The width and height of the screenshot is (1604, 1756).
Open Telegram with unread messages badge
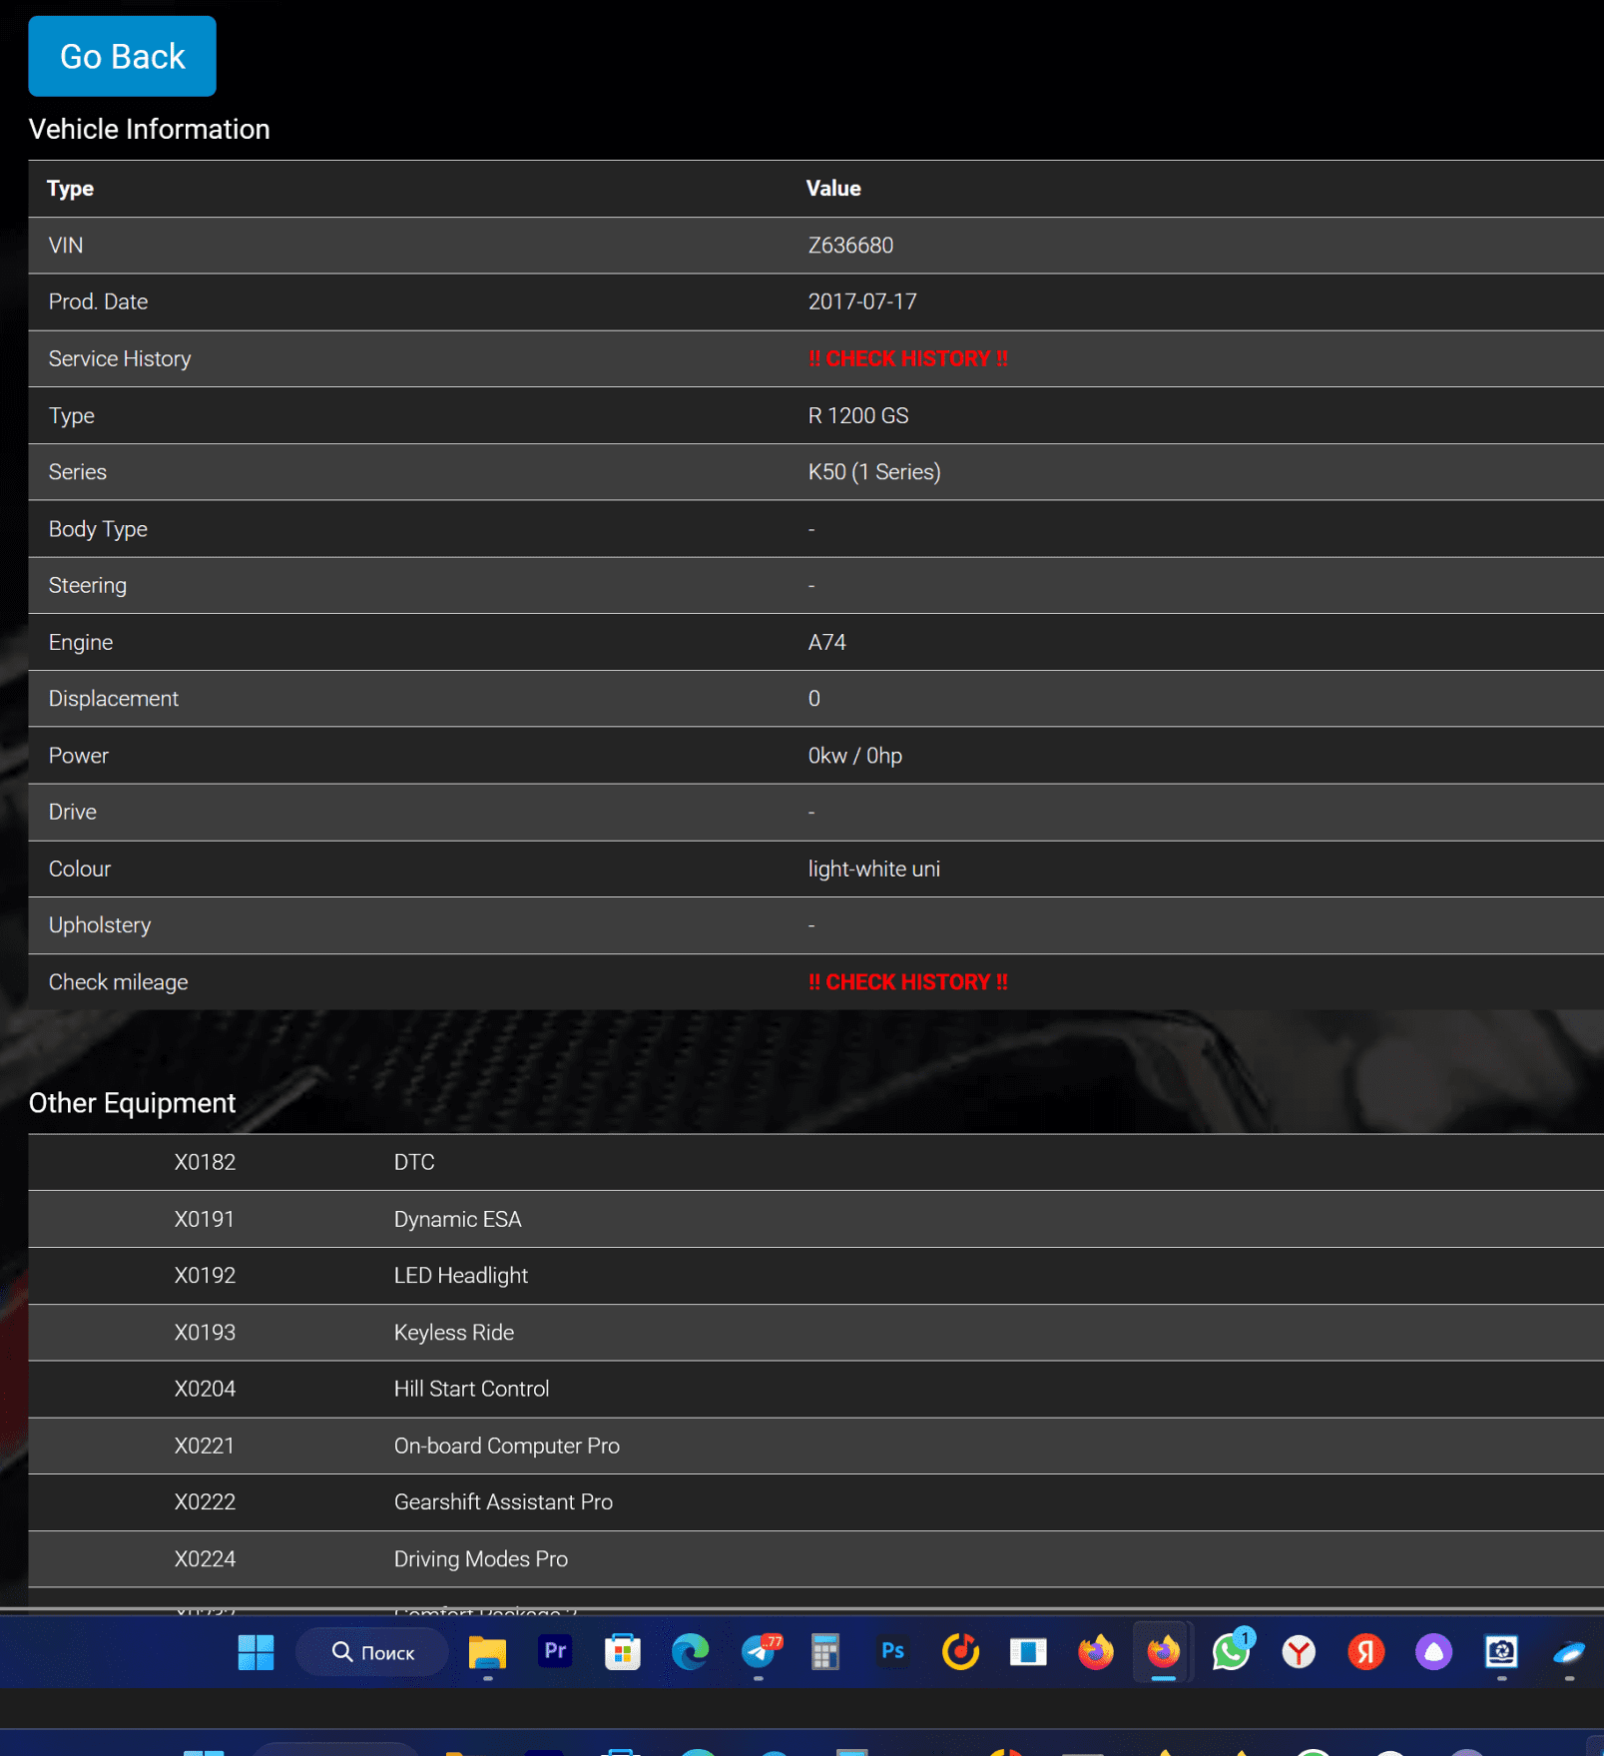coord(760,1652)
